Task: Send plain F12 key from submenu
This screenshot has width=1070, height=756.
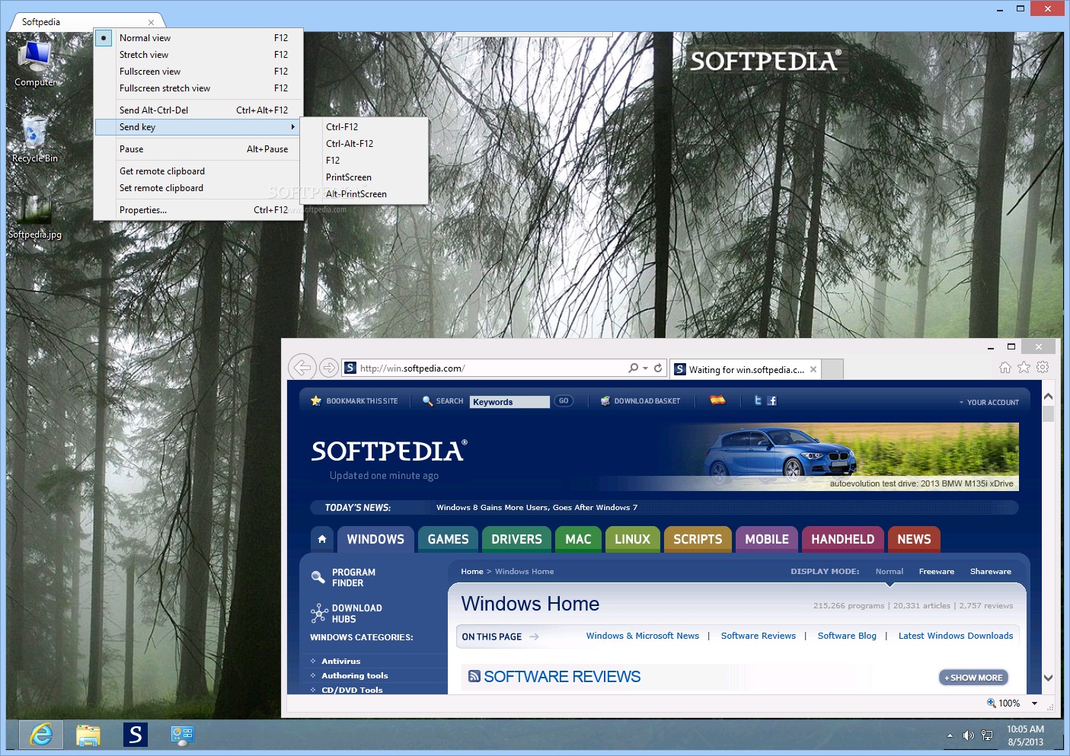Action: point(364,161)
